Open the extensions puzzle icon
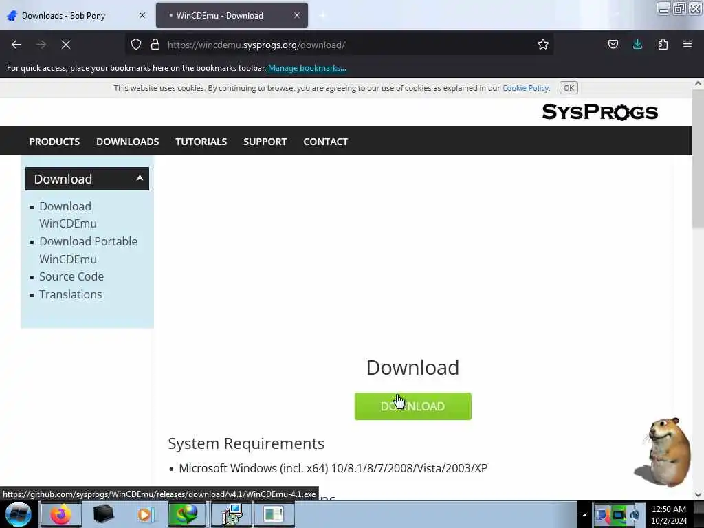 pos(663,45)
